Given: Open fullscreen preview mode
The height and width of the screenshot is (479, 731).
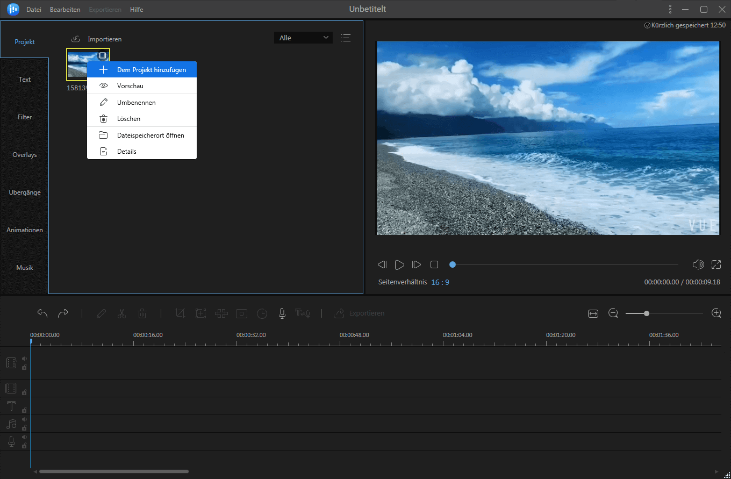Looking at the screenshot, I should tap(716, 264).
